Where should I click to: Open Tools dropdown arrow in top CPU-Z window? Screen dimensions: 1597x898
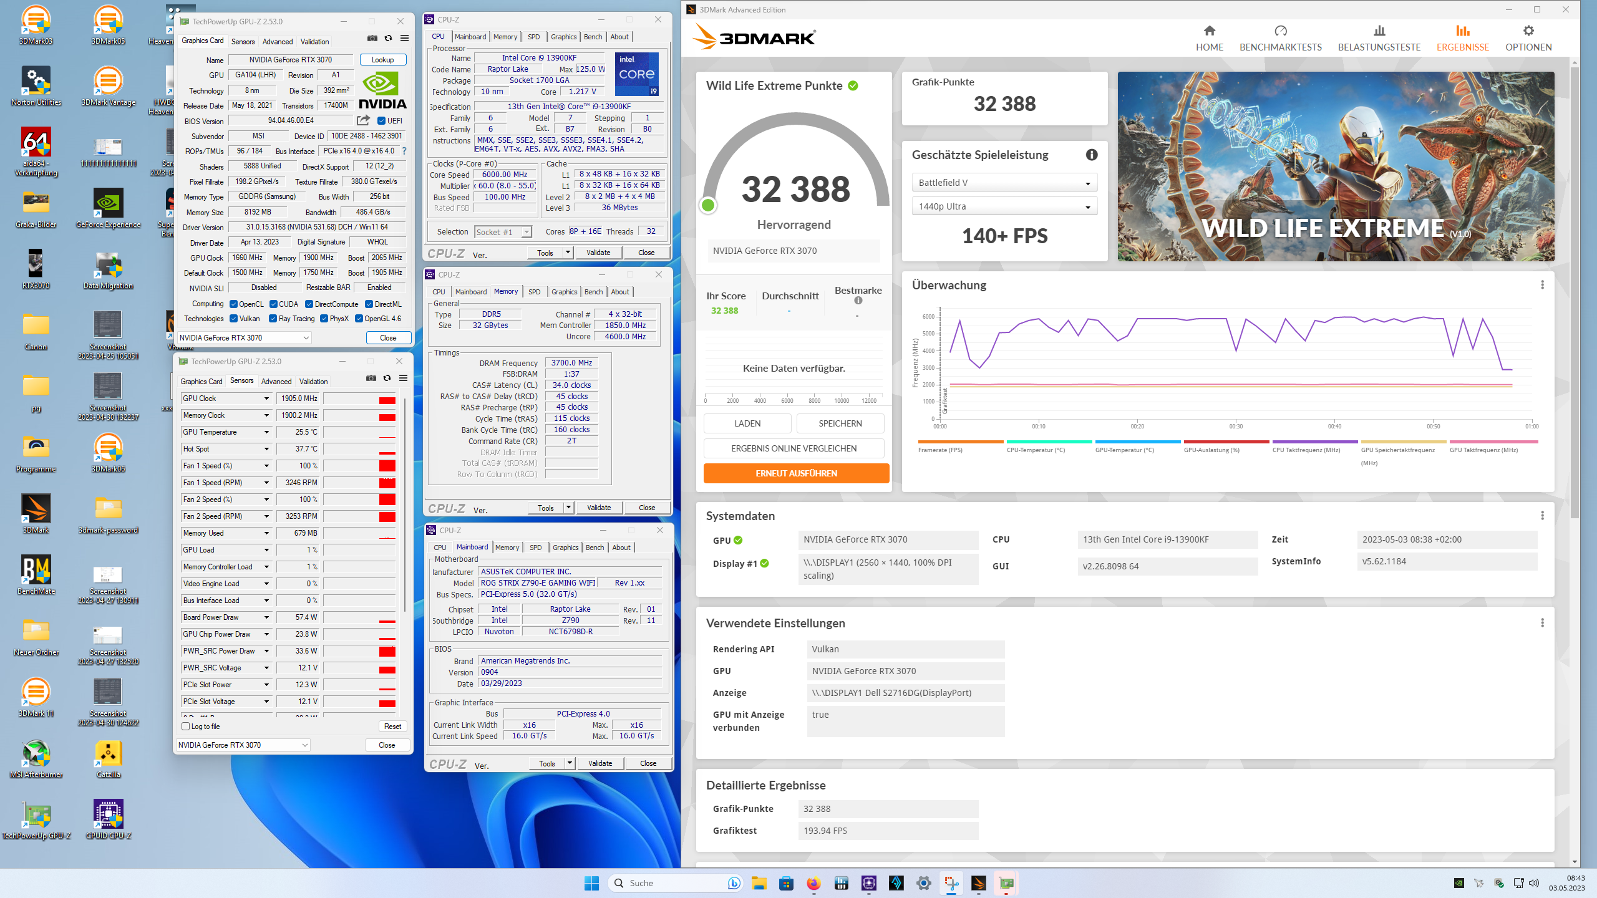click(568, 253)
